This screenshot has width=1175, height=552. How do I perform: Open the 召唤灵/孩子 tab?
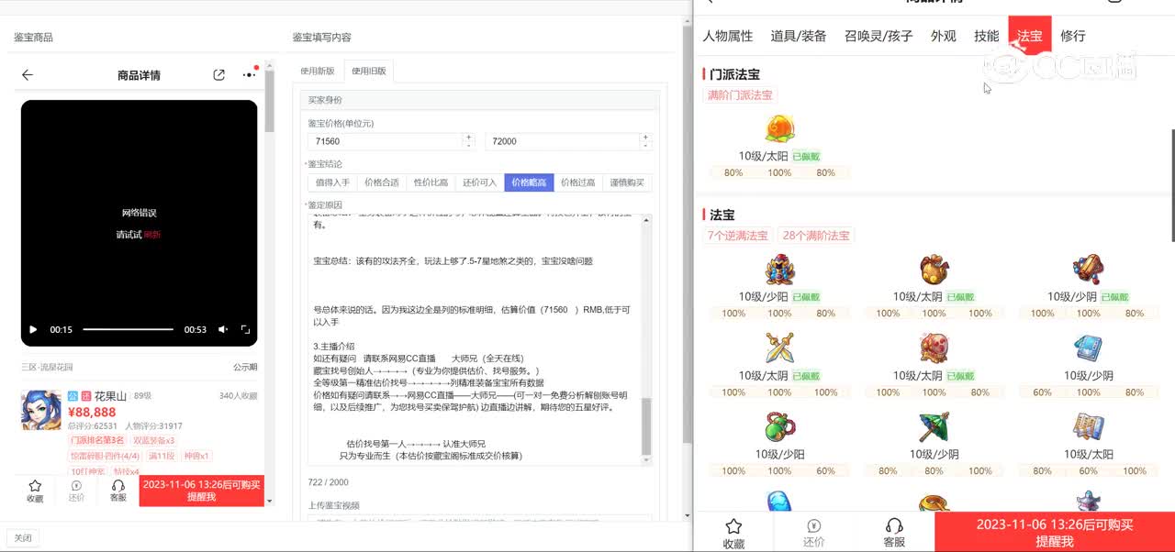(878, 36)
